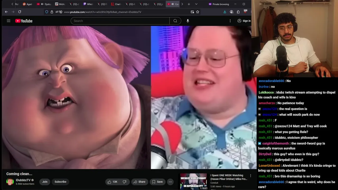Switch to the Dysto YouTube tab

[44, 4]
